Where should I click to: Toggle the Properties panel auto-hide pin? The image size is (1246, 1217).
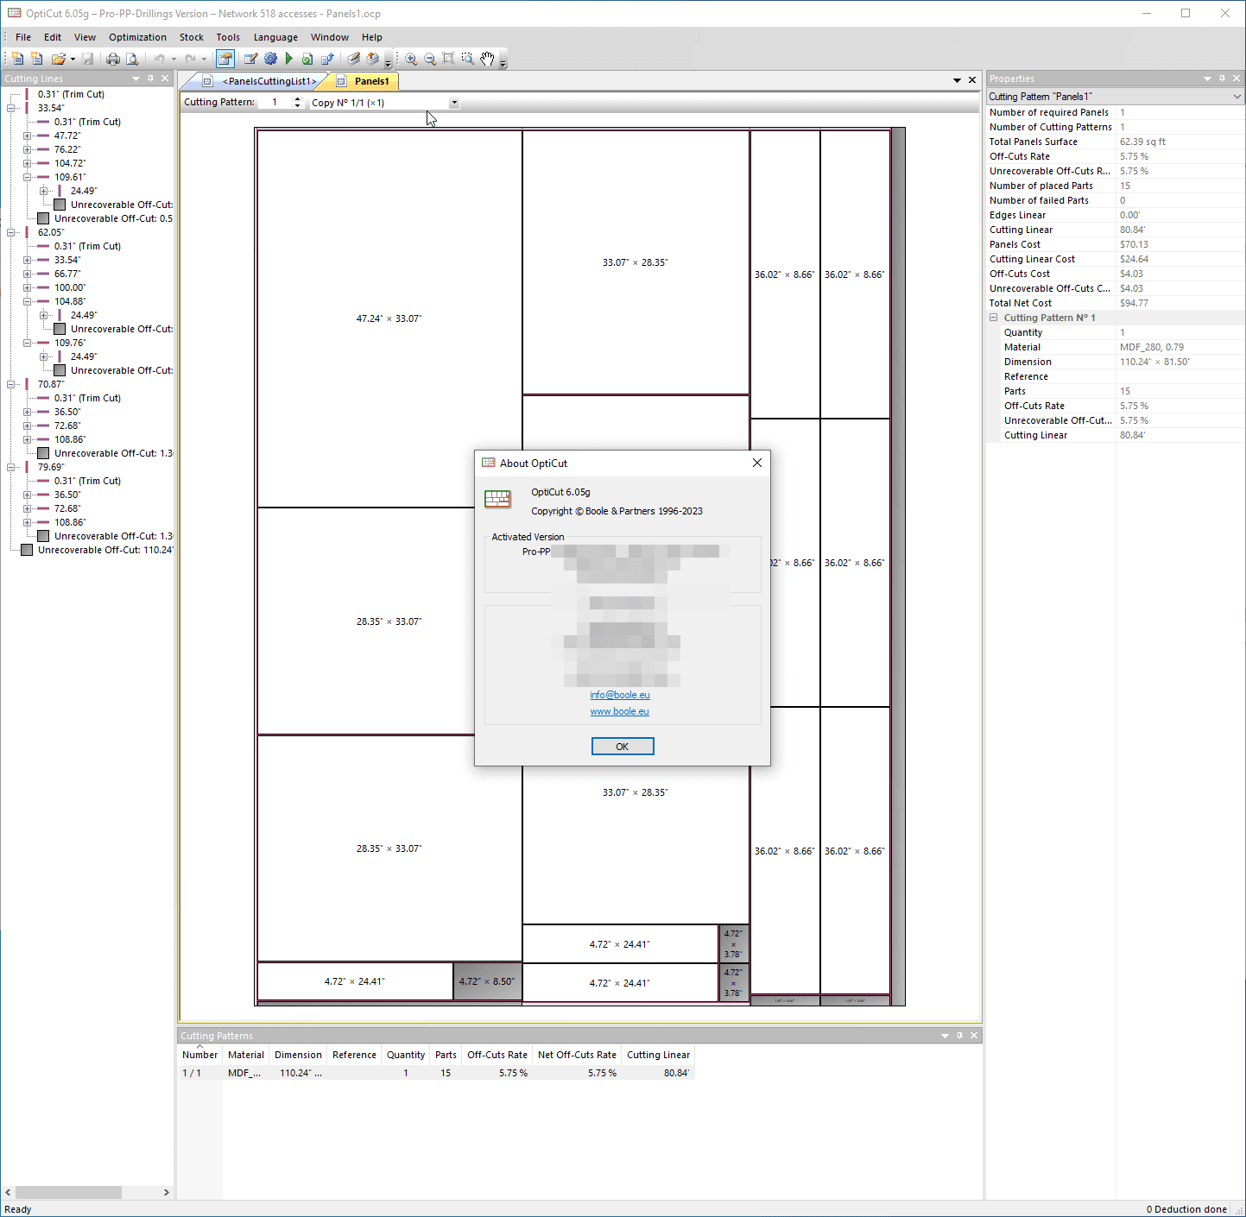1222,79
